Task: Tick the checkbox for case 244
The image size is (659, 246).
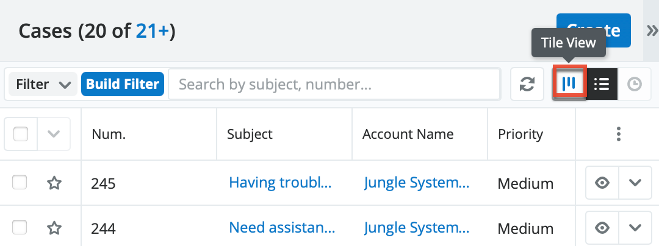Action: 20,227
